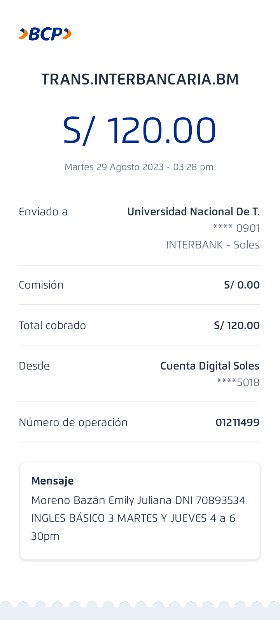Click the transaction date Martes 29 Agosto 2023
280x620 pixels.
point(140,167)
